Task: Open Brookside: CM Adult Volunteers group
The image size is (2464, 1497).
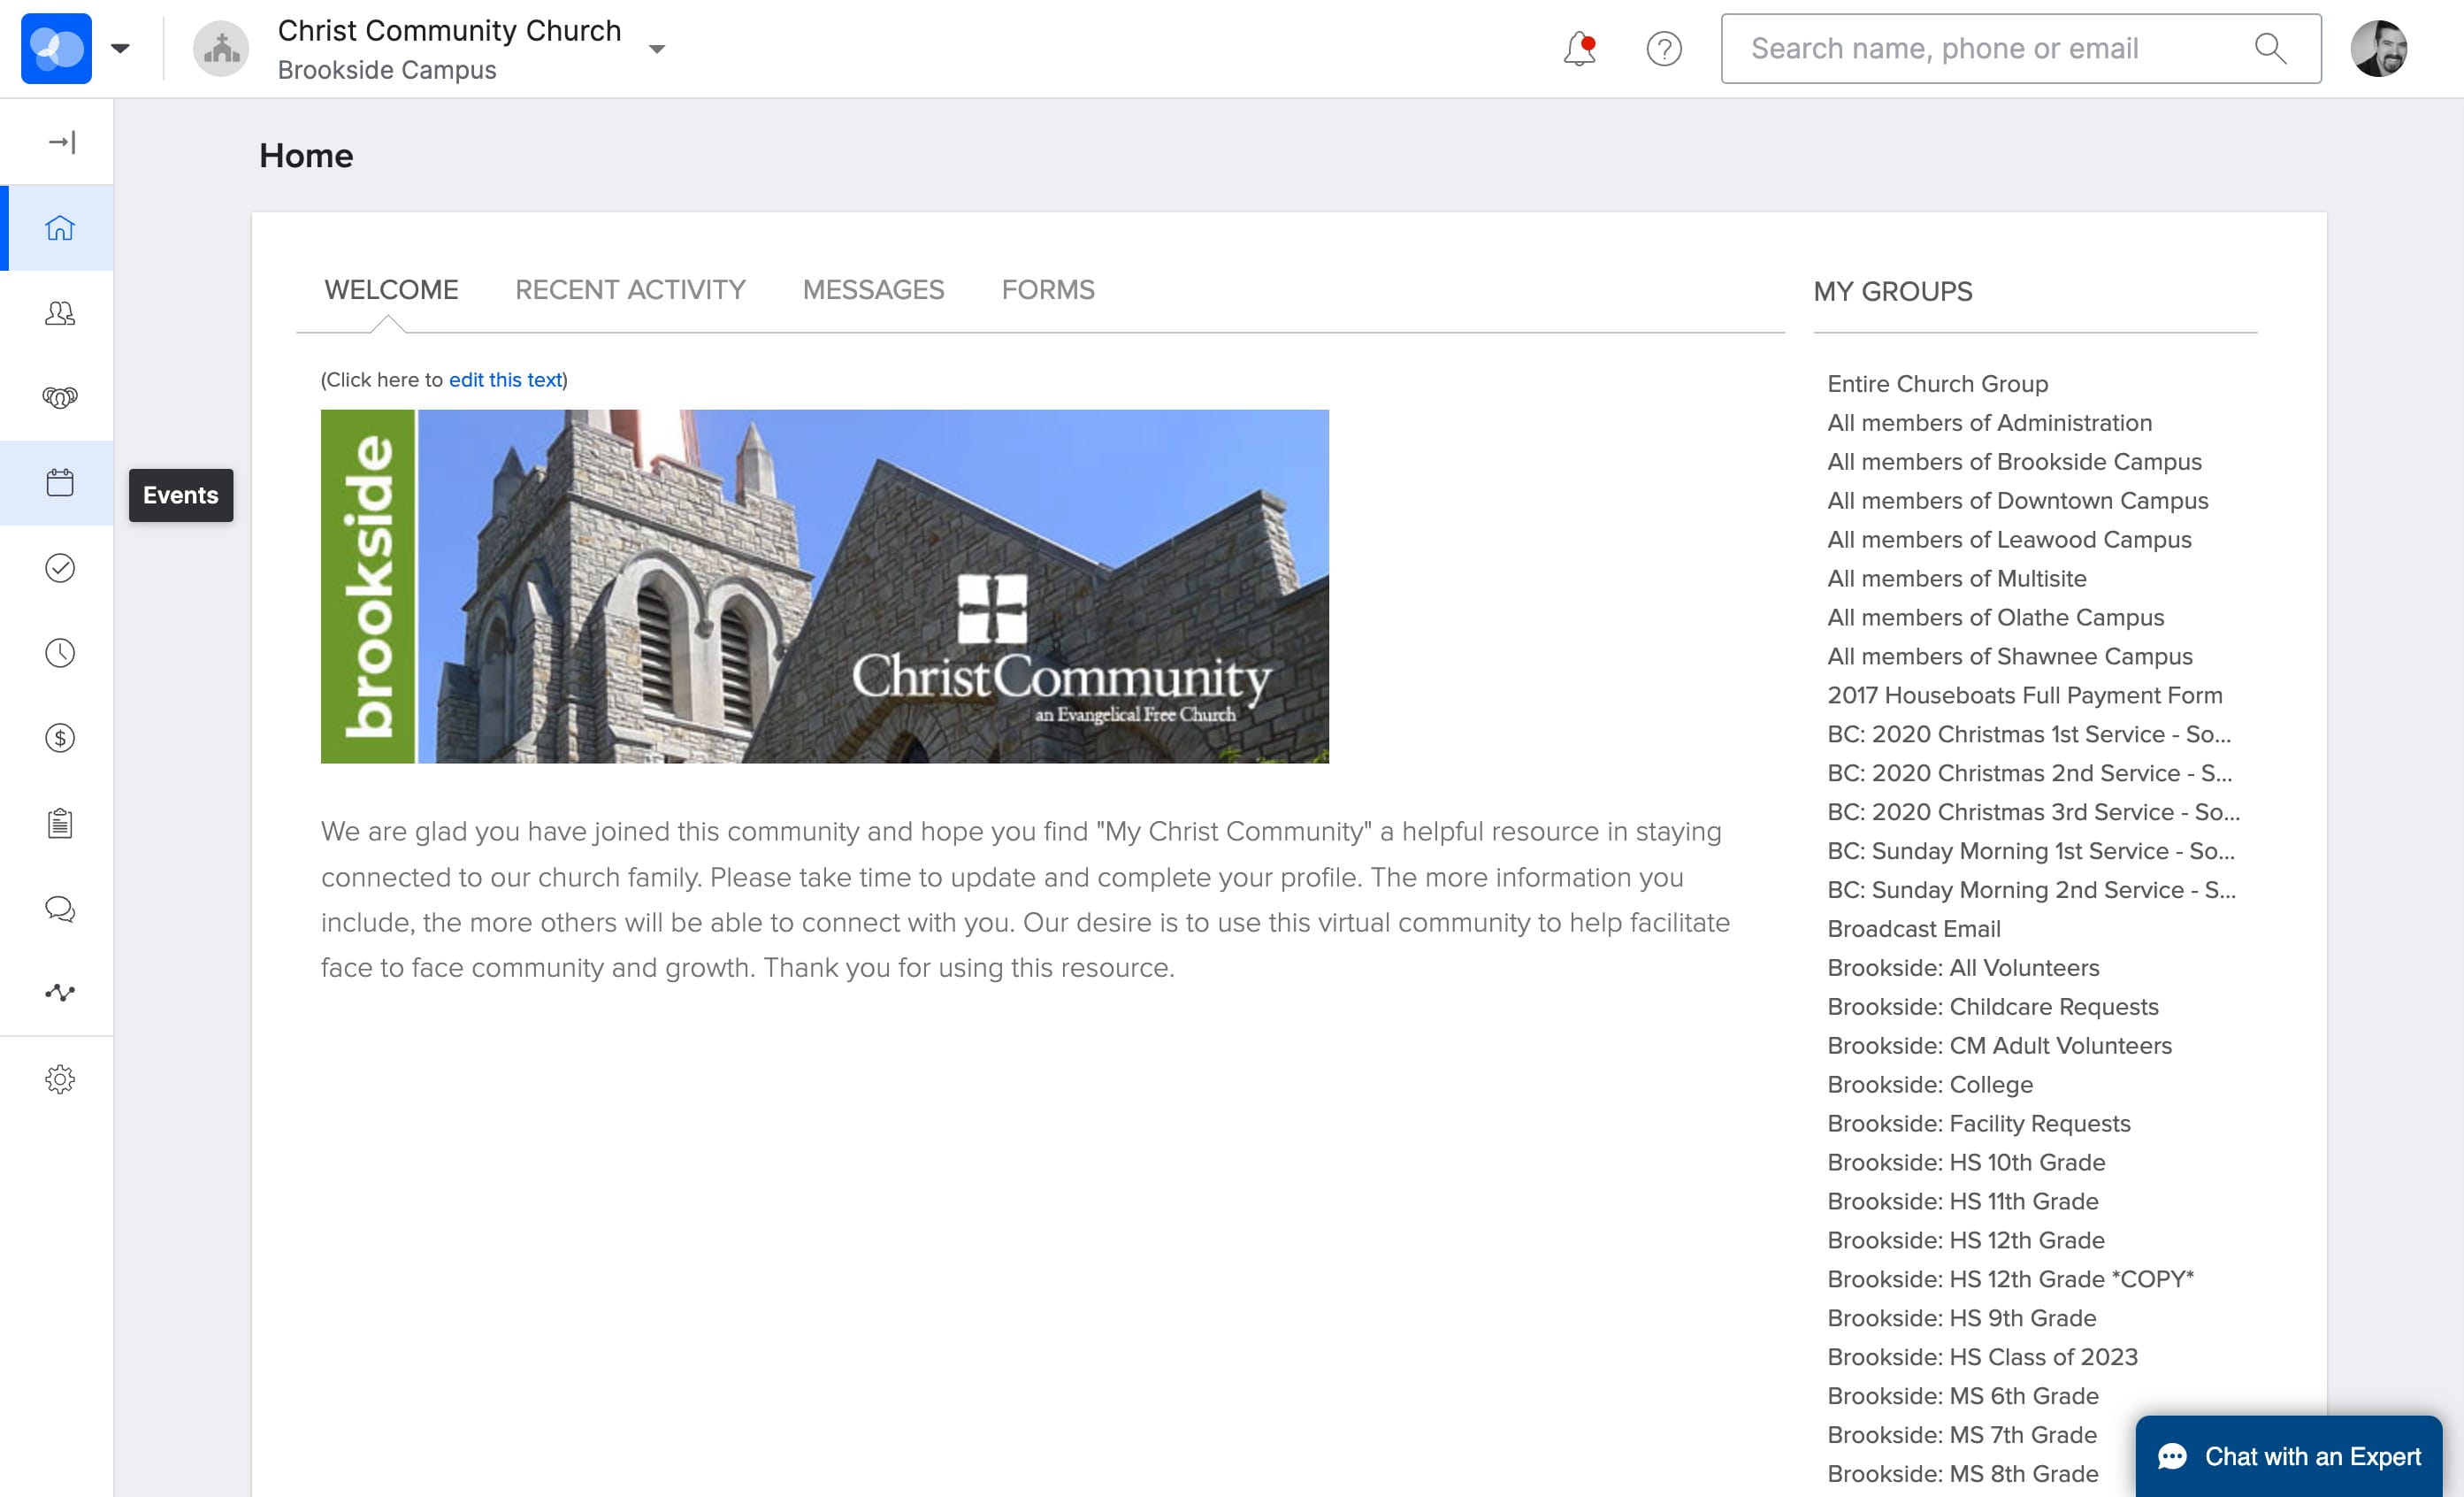Action: click(2000, 1046)
